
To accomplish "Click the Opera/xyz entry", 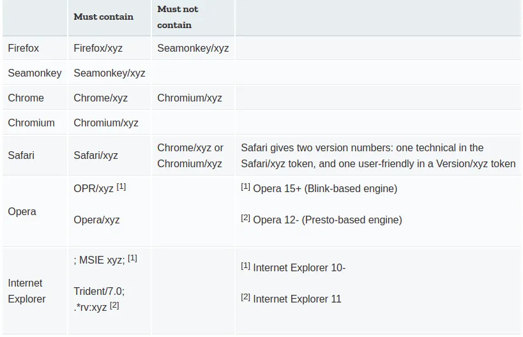I will tap(97, 220).
